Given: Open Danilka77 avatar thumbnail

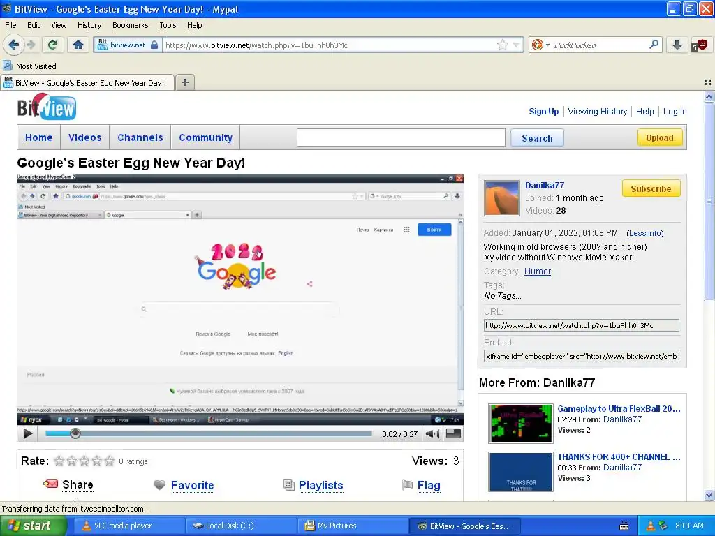Looking at the screenshot, I should (x=501, y=198).
